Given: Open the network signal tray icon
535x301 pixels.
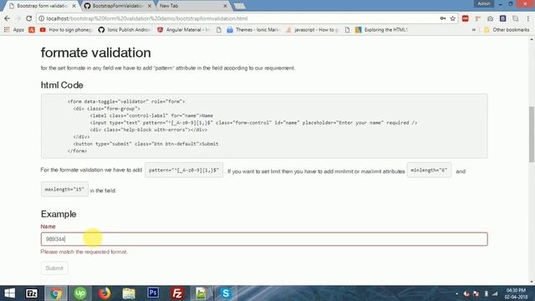Looking at the screenshot, I should tap(495, 293).
